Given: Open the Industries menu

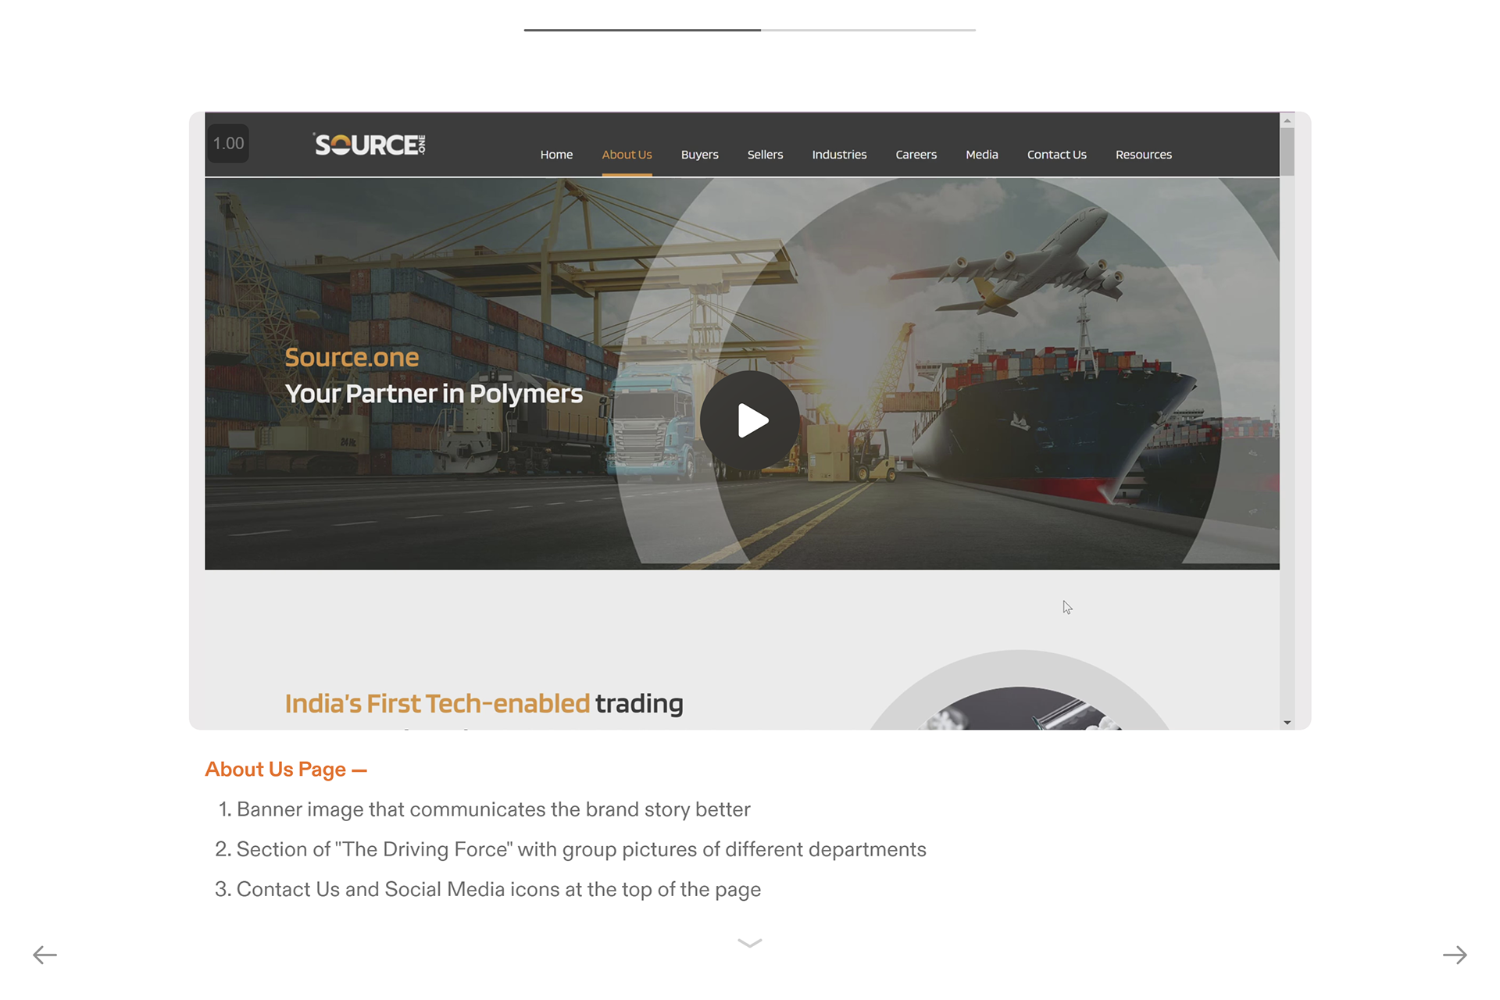Looking at the screenshot, I should pos(839,155).
